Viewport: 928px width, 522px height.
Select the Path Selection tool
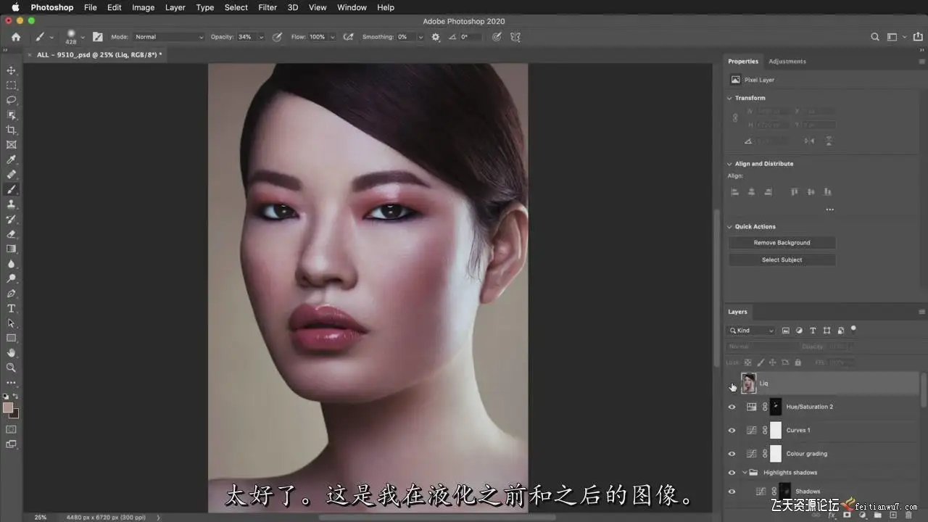tap(11, 323)
